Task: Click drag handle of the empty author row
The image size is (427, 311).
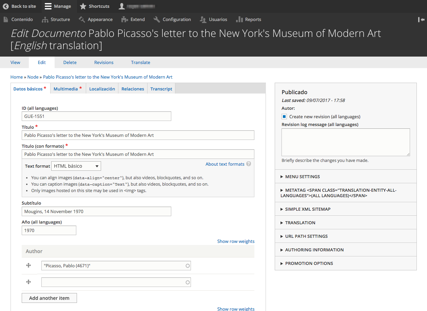Action: (29, 282)
